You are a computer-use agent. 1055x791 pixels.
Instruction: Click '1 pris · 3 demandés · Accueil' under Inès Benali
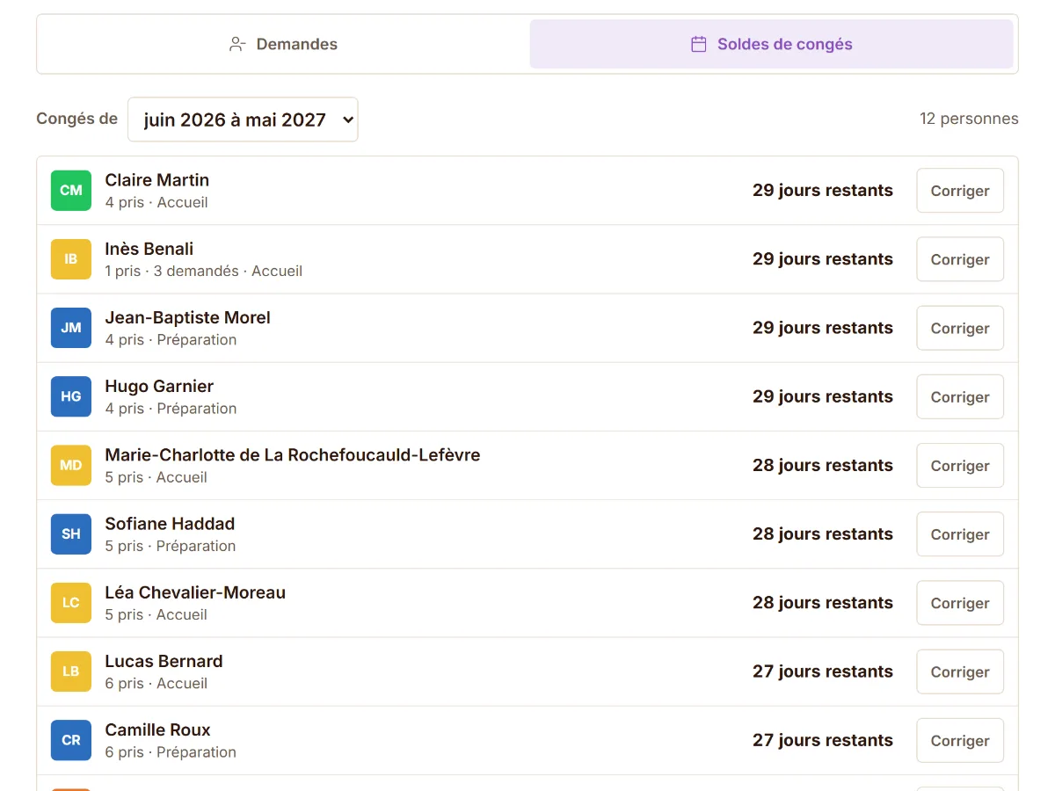pos(204,272)
